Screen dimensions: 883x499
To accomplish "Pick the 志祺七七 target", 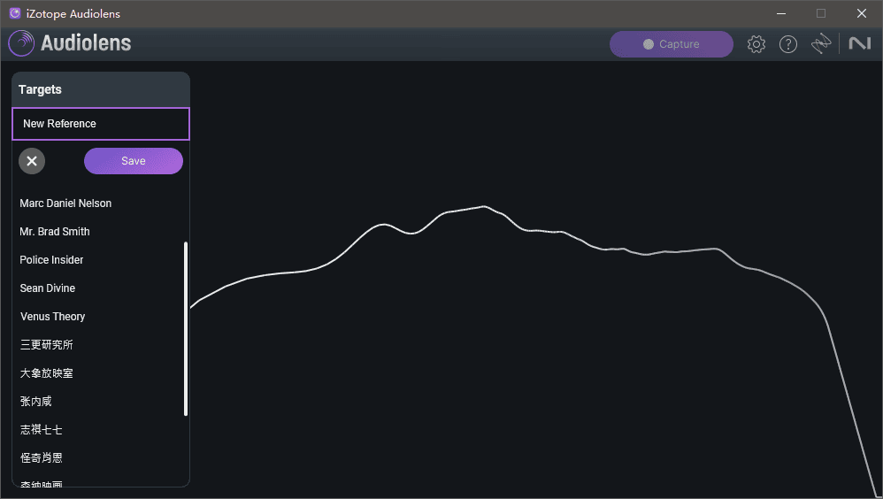I will pyautogui.click(x=41, y=430).
